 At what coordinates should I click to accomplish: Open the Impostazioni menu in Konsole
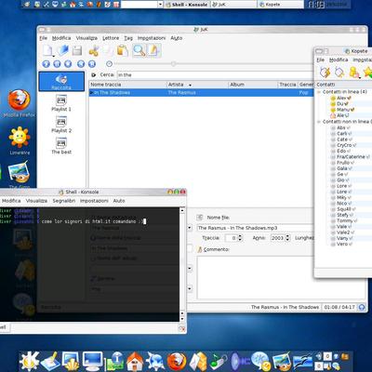click(94, 201)
